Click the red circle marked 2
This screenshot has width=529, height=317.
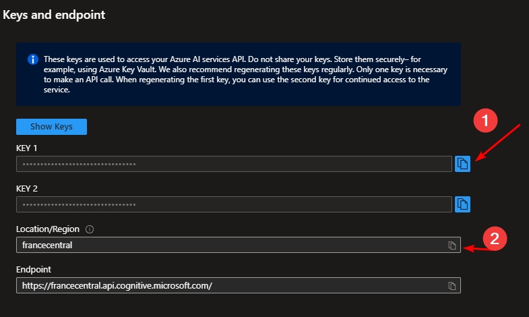494,238
